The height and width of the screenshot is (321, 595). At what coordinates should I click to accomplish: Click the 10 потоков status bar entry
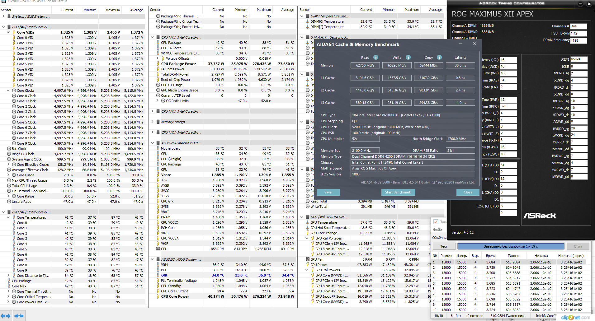pos(475,316)
